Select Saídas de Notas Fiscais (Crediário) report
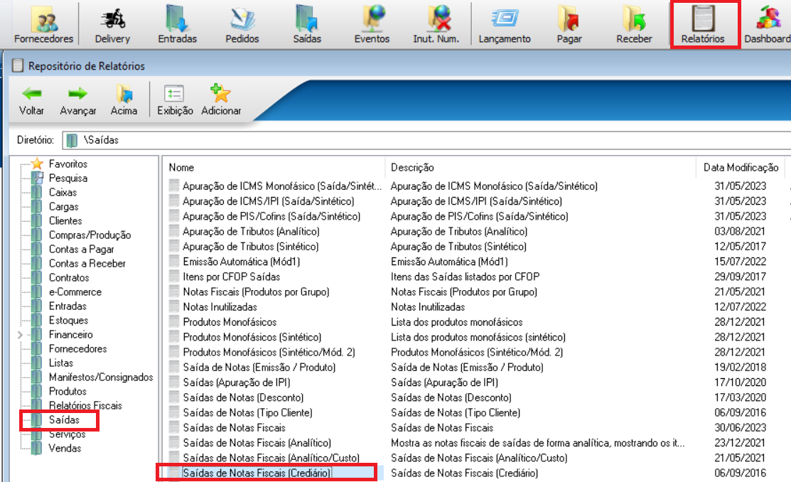 pos(257,473)
